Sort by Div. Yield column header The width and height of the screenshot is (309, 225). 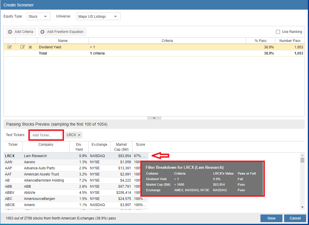tap(79, 147)
